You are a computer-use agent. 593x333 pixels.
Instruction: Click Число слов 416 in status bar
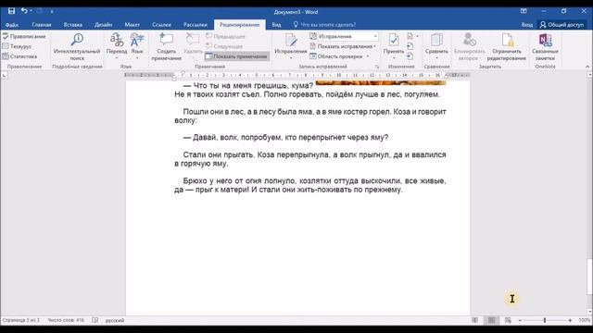(66, 320)
